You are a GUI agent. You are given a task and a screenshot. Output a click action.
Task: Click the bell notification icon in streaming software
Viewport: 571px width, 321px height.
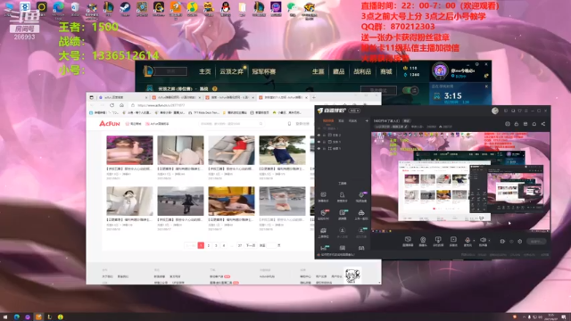pyautogui.click(x=534, y=124)
